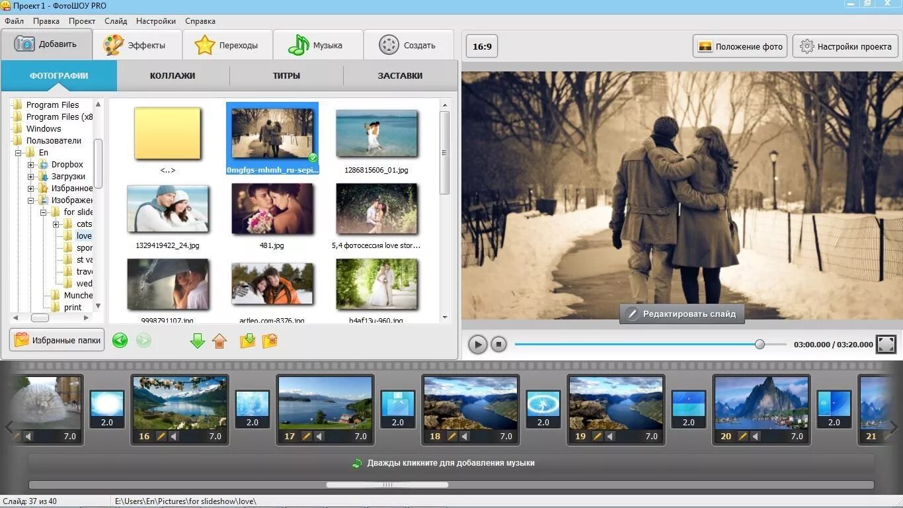The image size is (903, 508).
Task: Select the love folder in tree
Action: [x=84, y=236]
